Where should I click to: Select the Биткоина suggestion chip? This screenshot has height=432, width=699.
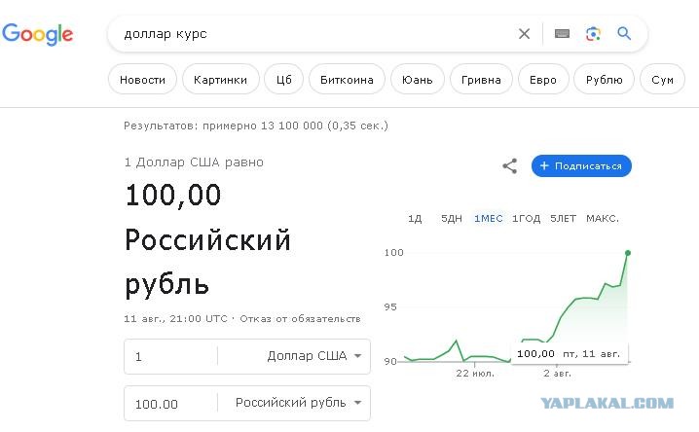347,79
